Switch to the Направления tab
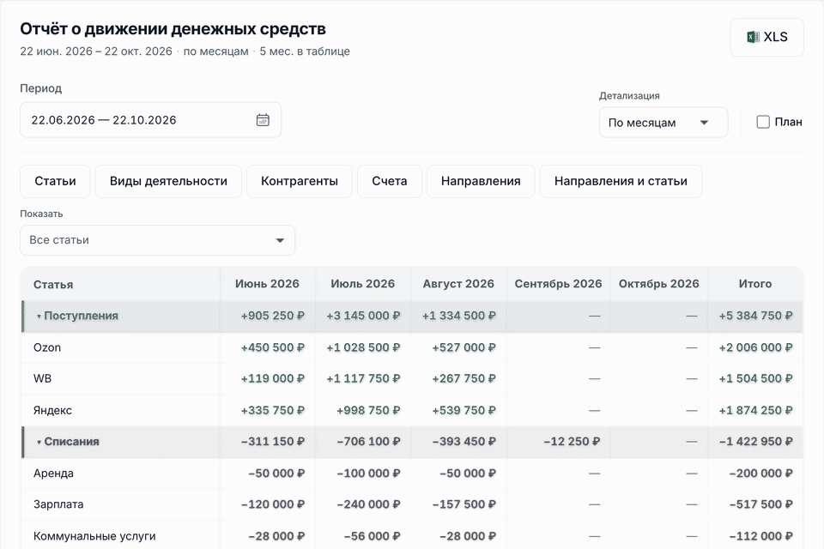The height and width of the screenshot is (549, 824). click(481, 181)
